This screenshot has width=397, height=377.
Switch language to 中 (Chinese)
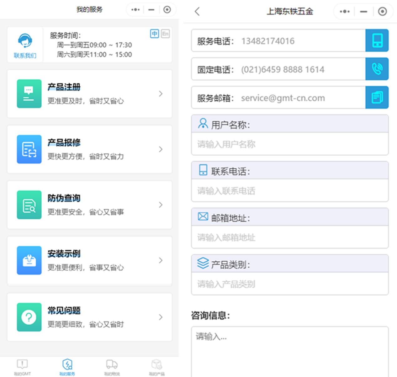click(154, 34)
